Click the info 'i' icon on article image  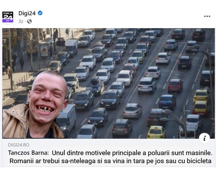point(204,138)
